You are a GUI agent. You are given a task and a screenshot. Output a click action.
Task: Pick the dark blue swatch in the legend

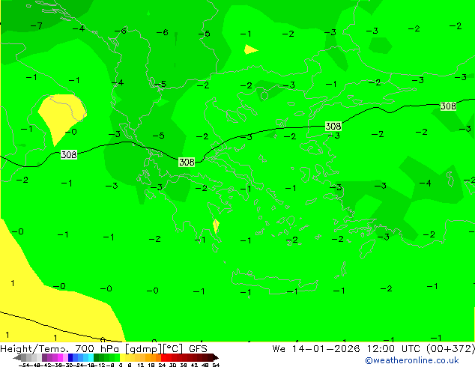coord(70,357)
